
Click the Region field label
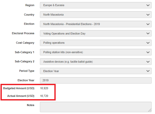coord(30,5)
